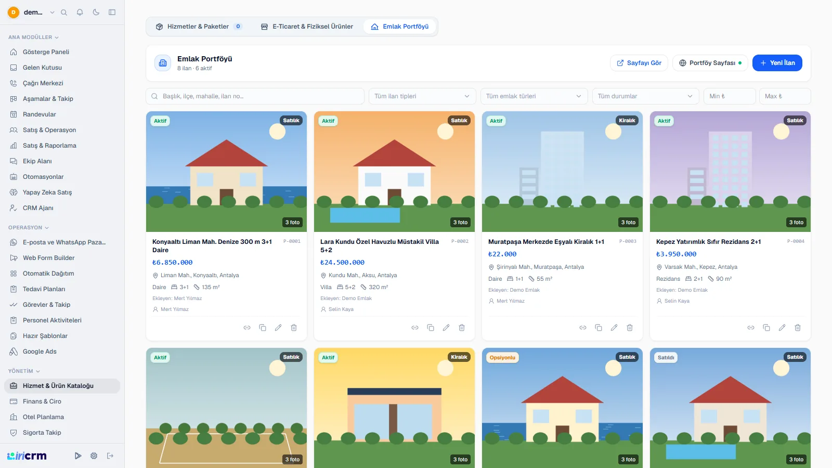Screen dimensions: 832x468
Task: Open notifications bell icon
Action: (80, 12)
